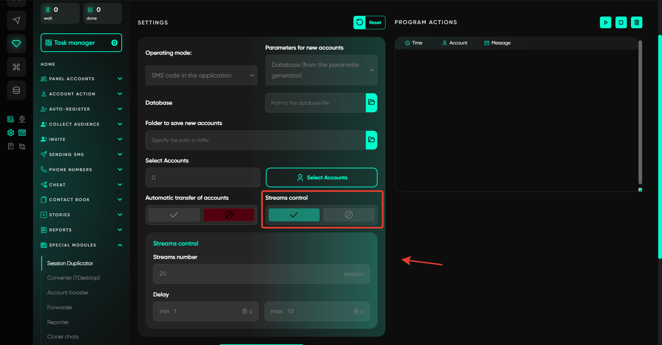Open folder picker for saving new accounts
662x345 pixels.
(x=371, y=140)
